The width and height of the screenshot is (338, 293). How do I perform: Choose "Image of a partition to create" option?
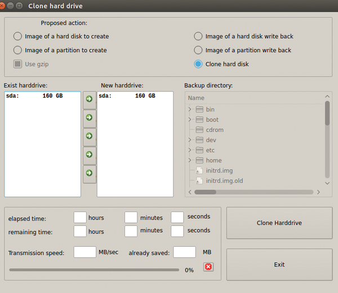click(x=17, y=51)
